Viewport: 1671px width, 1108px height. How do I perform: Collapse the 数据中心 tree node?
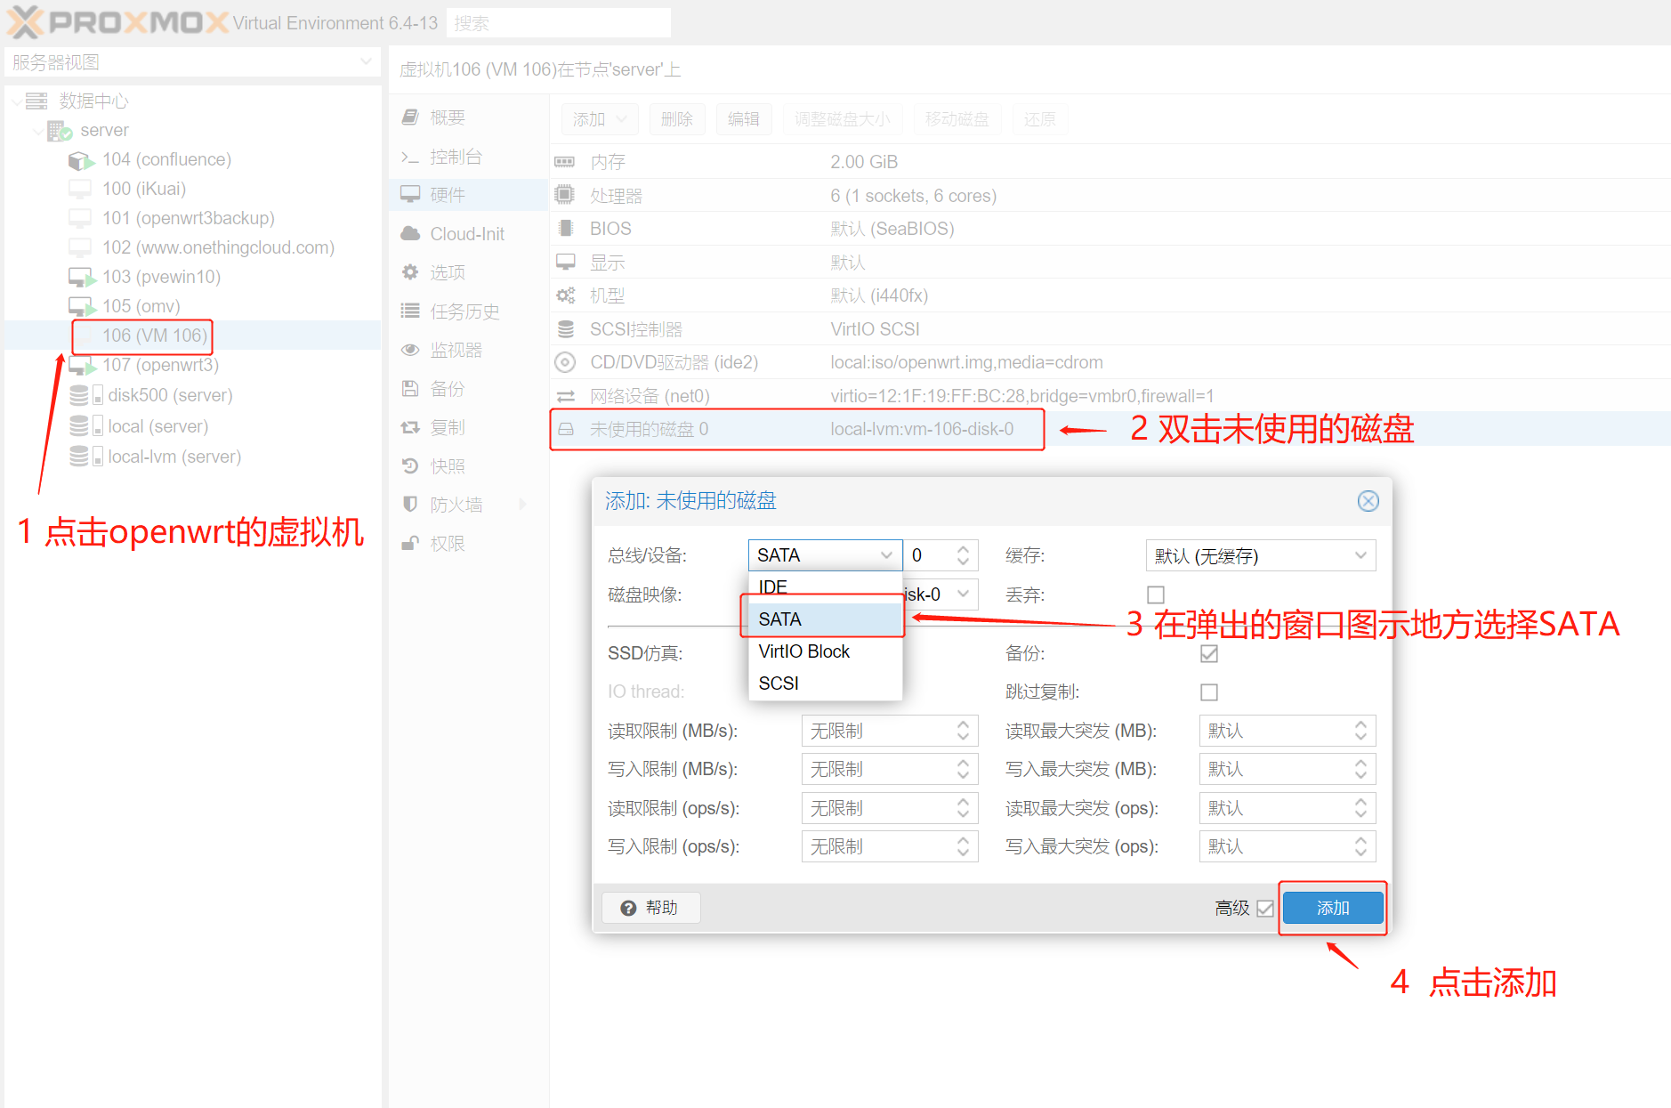point(16,101)
